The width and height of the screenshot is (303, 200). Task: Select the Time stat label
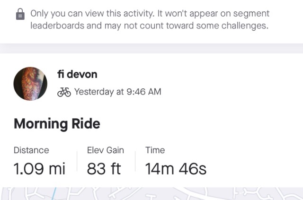click(x=155, y=150)
